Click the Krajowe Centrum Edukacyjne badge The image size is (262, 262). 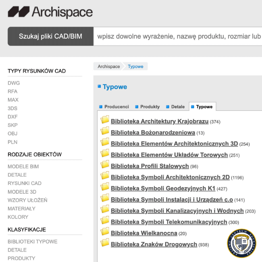[241, 243]
